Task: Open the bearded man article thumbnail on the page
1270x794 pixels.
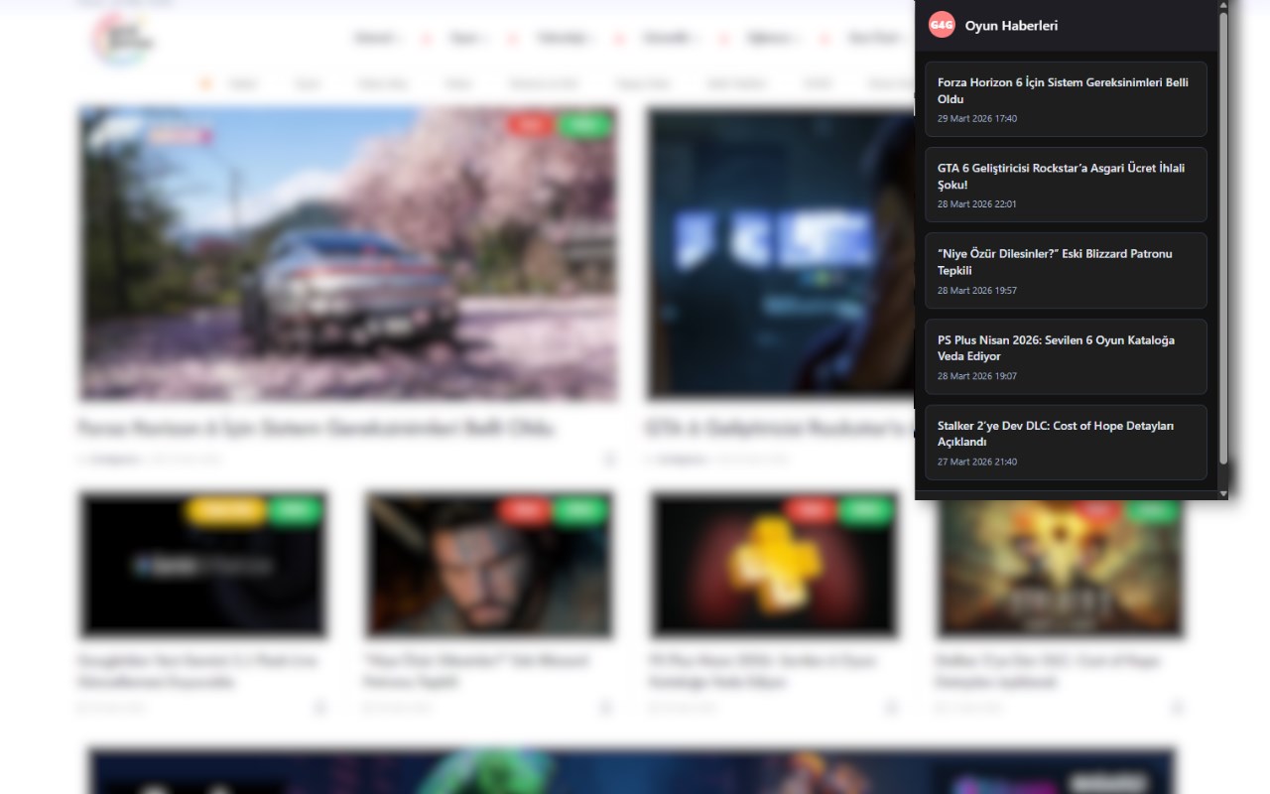Action: point(488,564)
